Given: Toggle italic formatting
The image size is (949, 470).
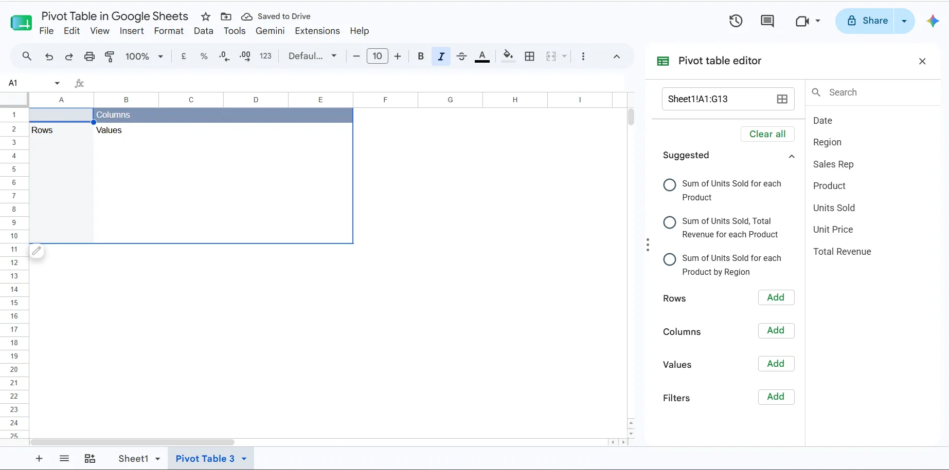Looking at the screenshot, I should 441,57.
